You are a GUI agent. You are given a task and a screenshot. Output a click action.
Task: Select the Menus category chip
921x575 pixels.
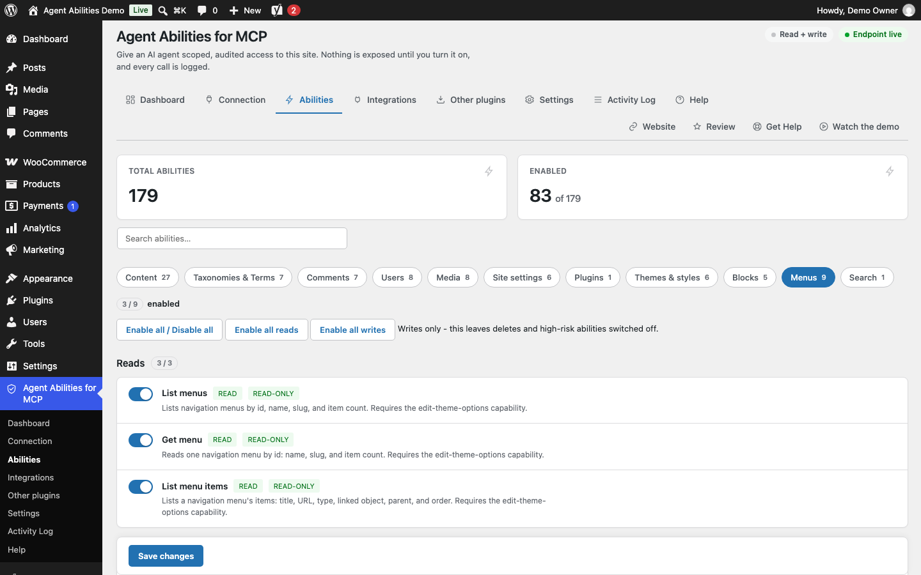(808, 277)
